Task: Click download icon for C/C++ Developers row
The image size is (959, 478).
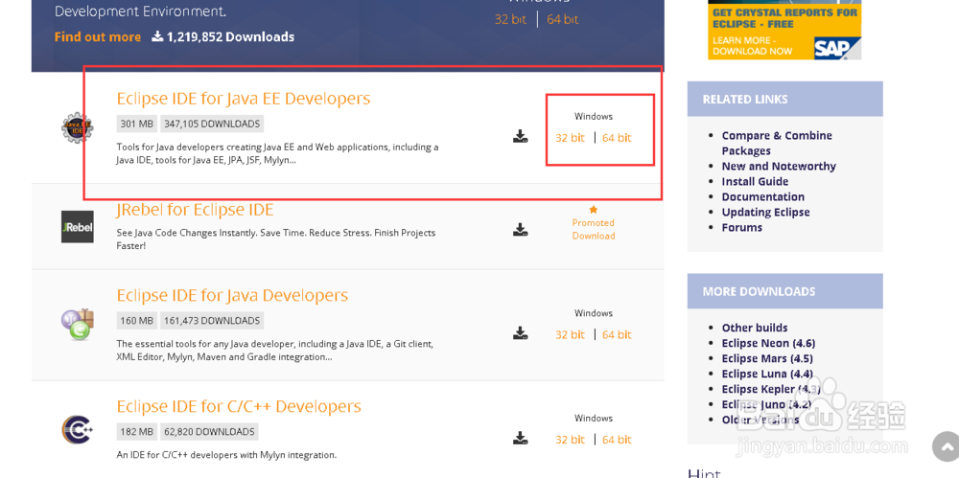Action: click(520, 438)
